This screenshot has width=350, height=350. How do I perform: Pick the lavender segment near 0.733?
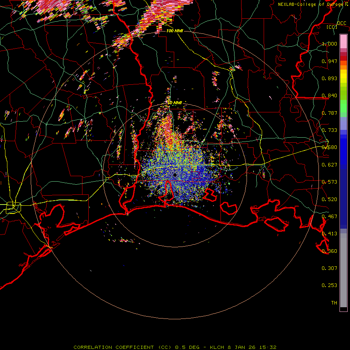point(343,124)
